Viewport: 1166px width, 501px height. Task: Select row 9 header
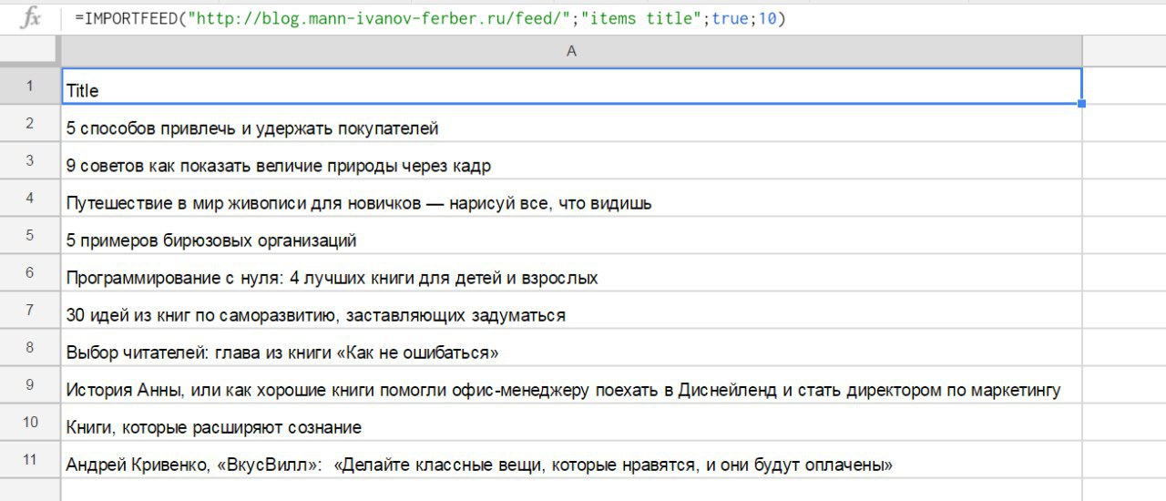coord(30,384)
